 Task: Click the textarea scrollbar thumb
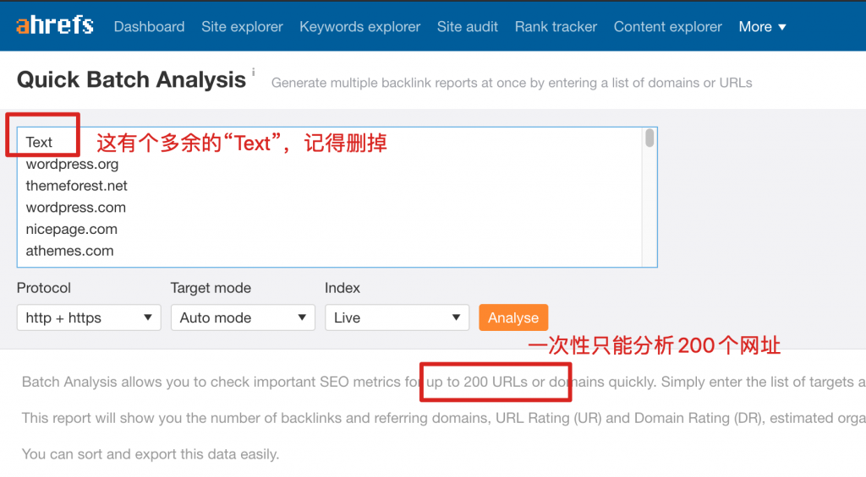(649, 138)
